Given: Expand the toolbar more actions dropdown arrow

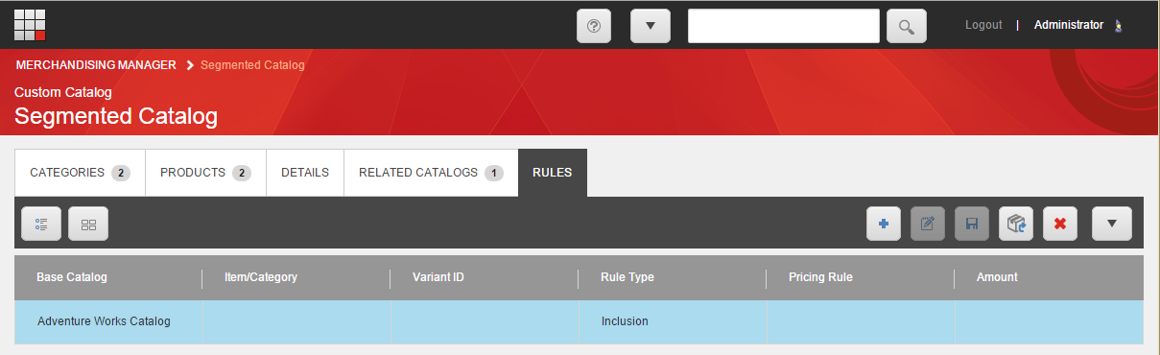Looking at the screenshot, I should click(x=1112, y=224).
